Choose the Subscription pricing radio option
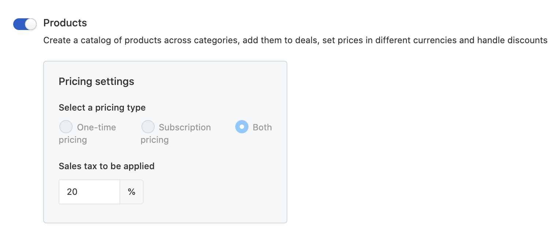The height and width of the screenshot is (238, 560). click(148, 127)
